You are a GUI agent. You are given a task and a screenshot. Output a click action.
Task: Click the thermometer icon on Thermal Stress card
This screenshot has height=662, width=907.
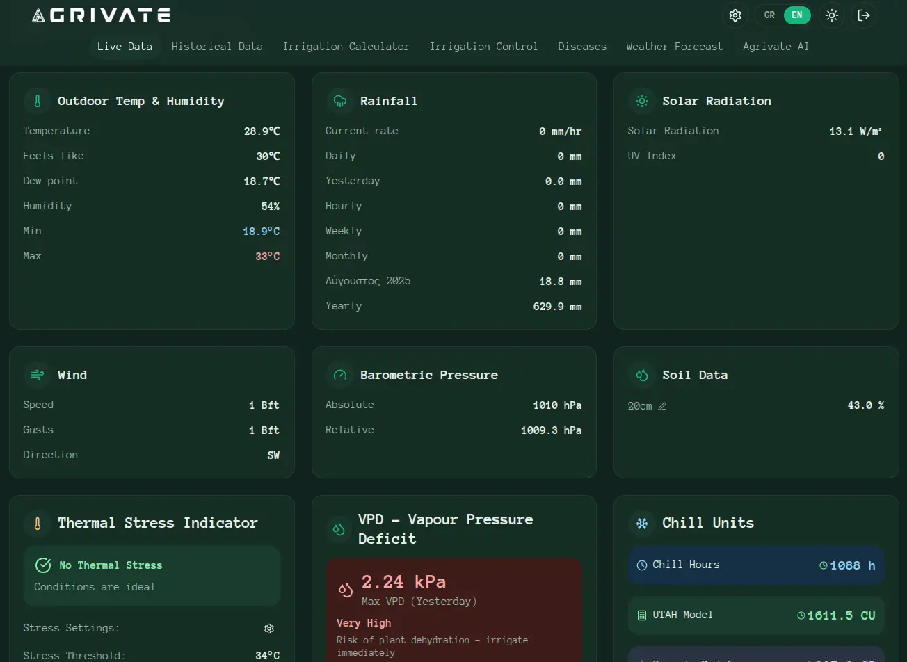click(x=38, y=523)
